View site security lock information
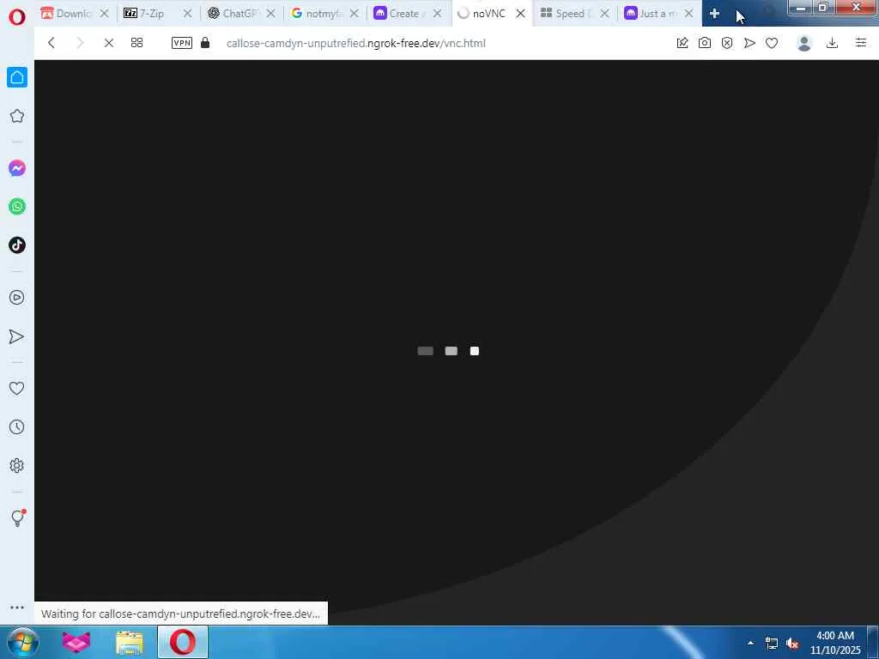Screen dimensions: 879x659 click(205, 43)
